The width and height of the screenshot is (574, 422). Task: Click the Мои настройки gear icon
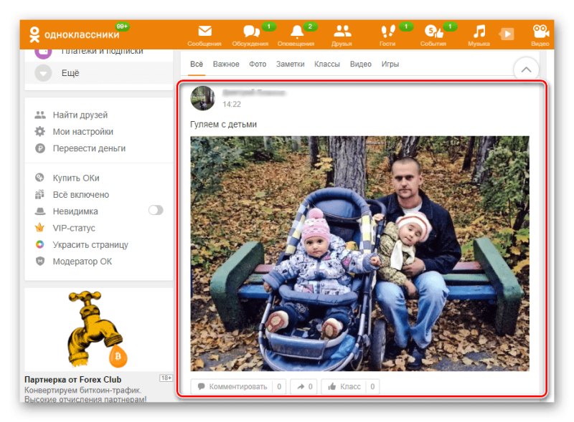point(40,132)
